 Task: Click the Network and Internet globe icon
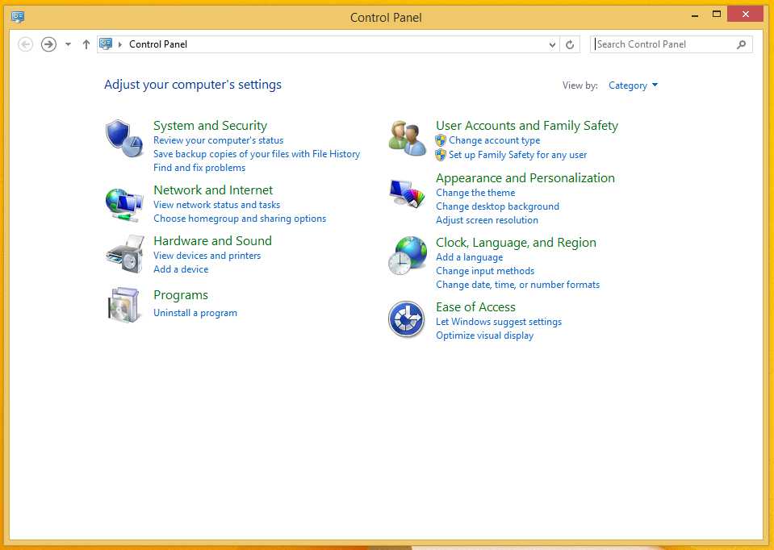point(123,203)
